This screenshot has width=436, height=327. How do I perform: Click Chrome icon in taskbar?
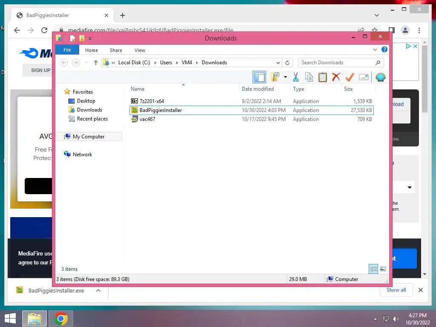tap(61, 318)
